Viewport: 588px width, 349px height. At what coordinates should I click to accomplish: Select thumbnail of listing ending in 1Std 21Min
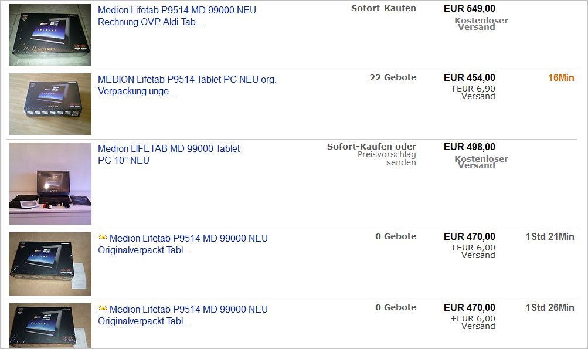click(x=50, y=264)
